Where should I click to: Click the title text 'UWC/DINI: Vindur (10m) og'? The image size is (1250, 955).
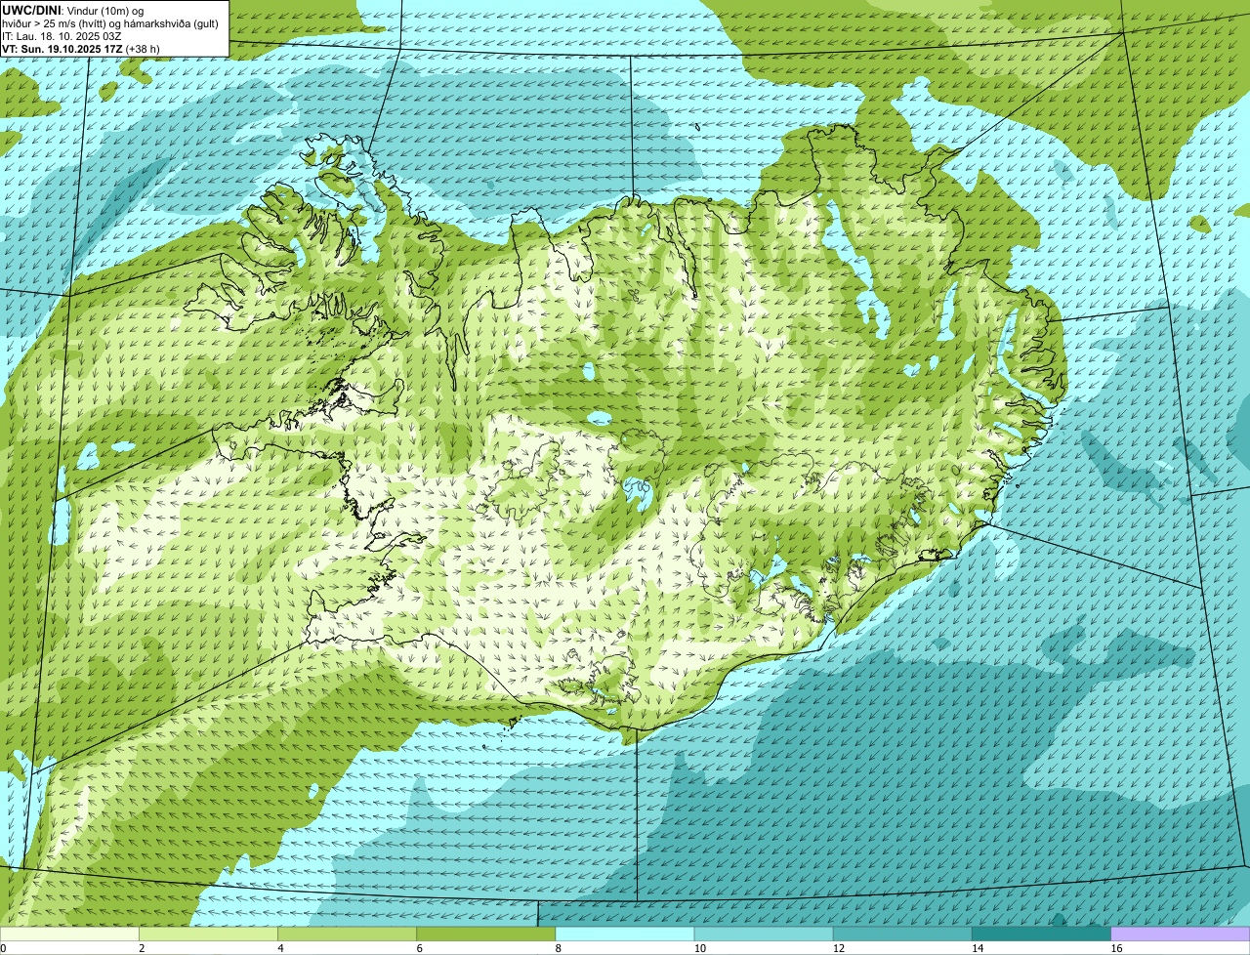pos(73,10)
